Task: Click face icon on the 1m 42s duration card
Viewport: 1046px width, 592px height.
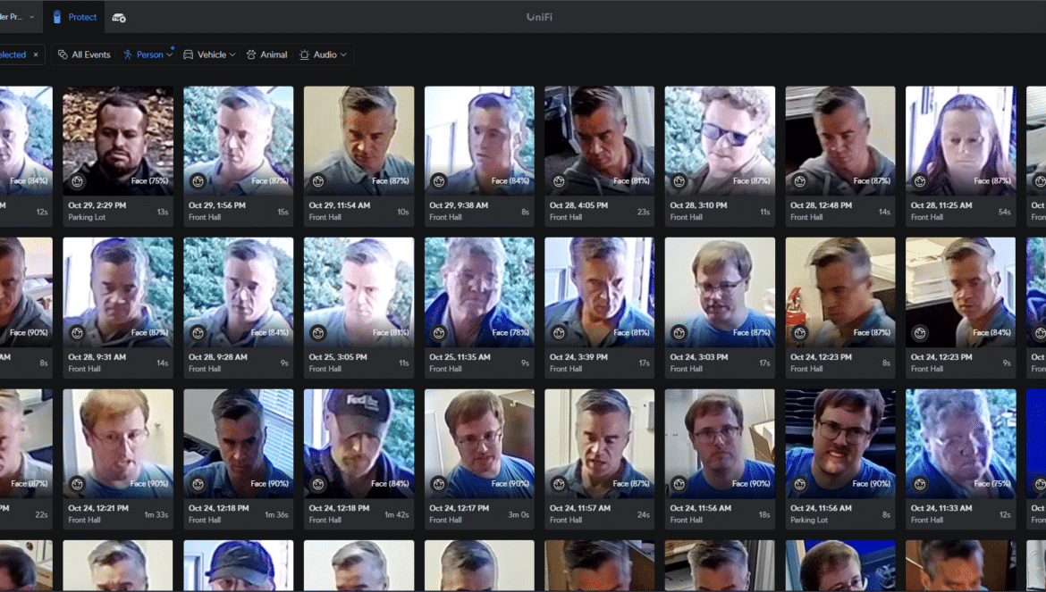Action: (x=318, y=484)
